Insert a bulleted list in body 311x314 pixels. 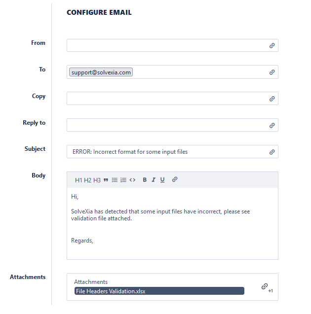(x=115, y=180)
